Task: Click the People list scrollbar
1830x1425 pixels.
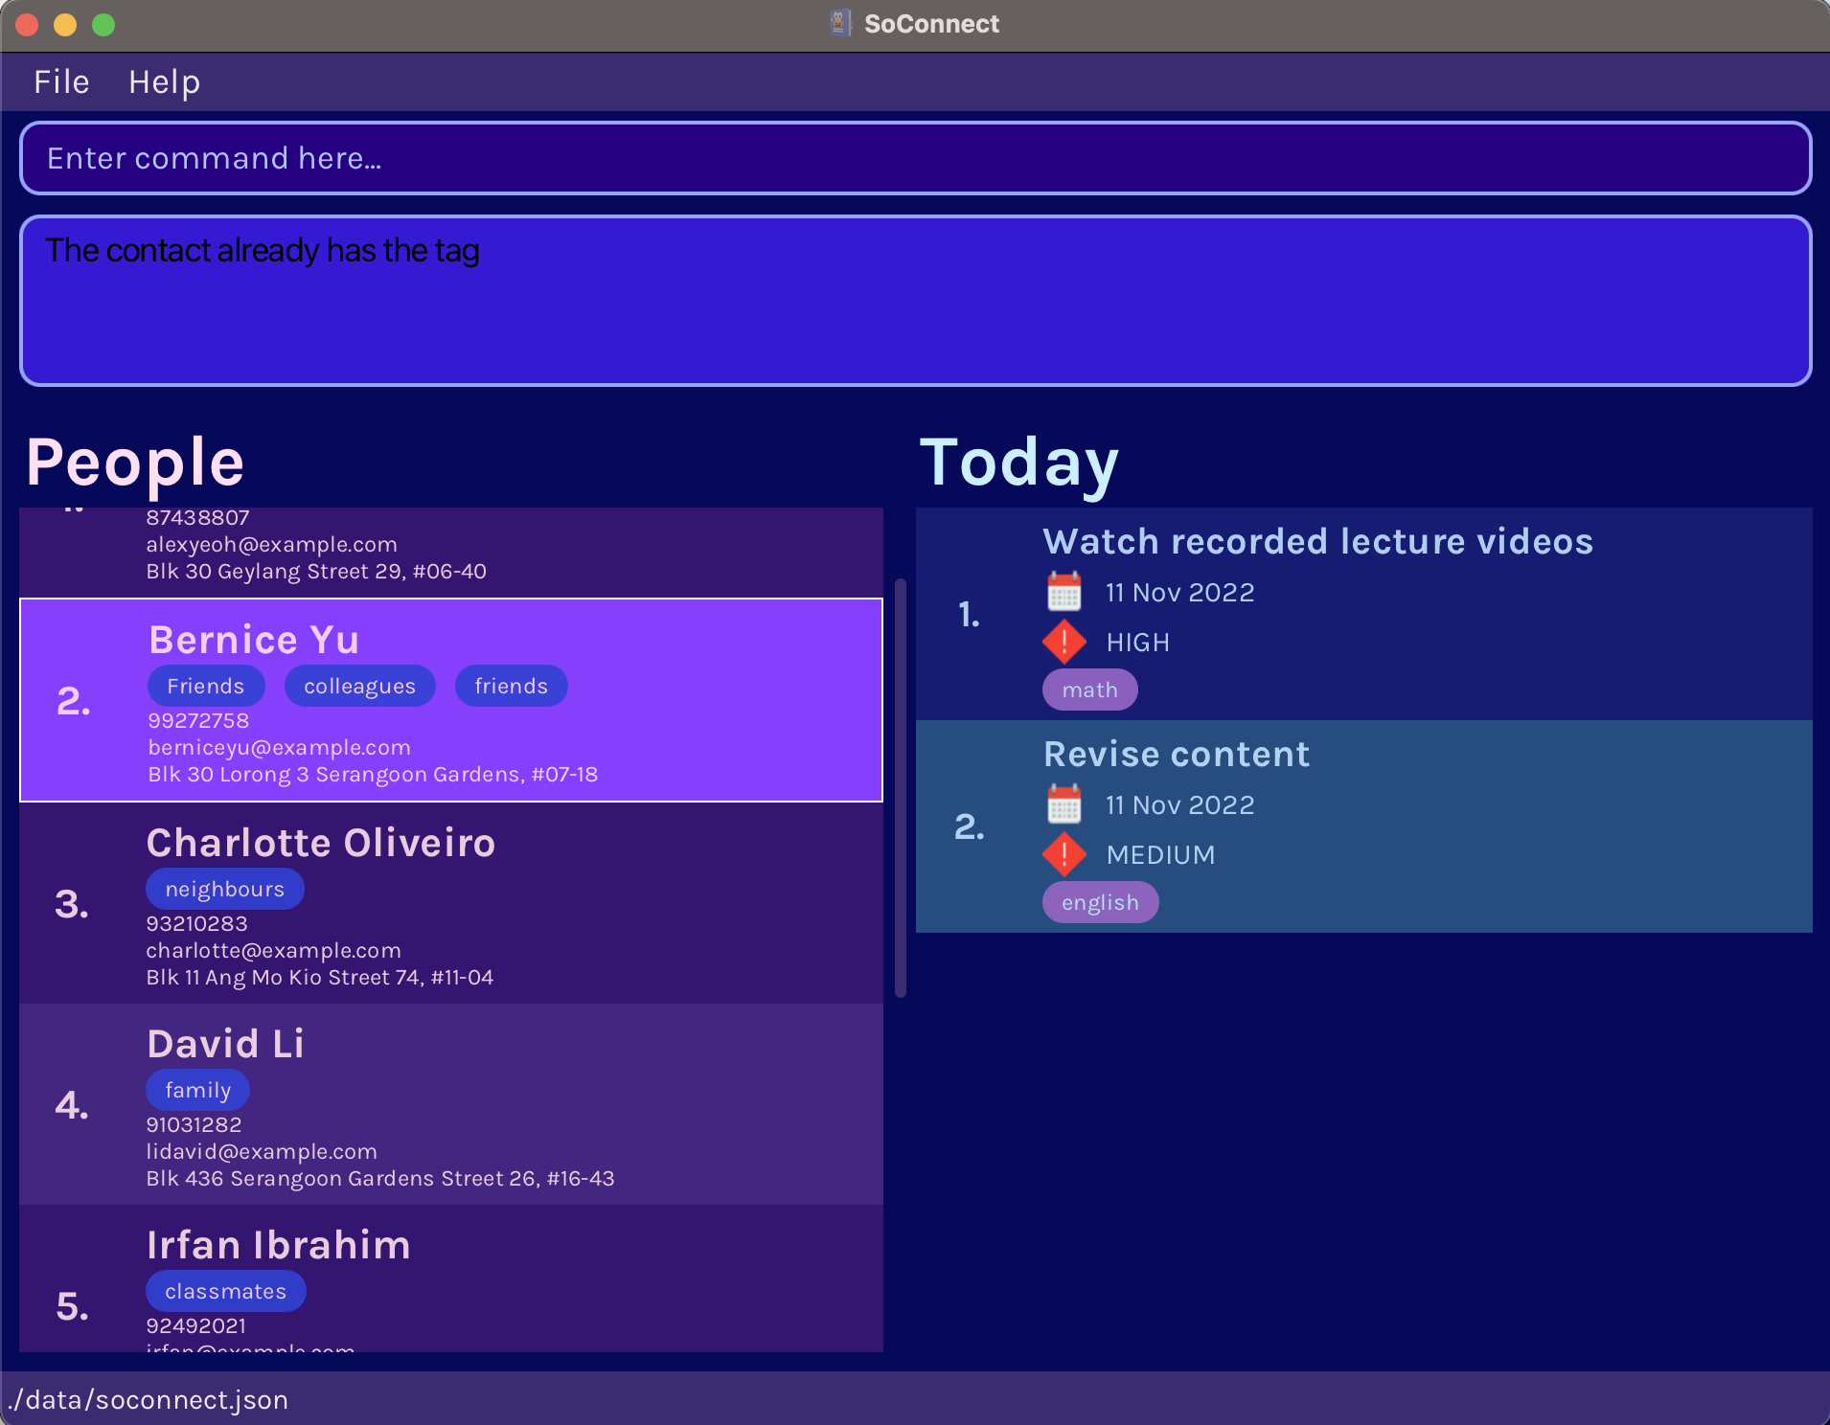Action: pyautogui.click(x=901, y=787)
